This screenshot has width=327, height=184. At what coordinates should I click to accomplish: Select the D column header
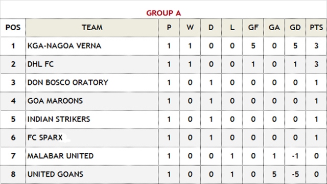(211, 27)
